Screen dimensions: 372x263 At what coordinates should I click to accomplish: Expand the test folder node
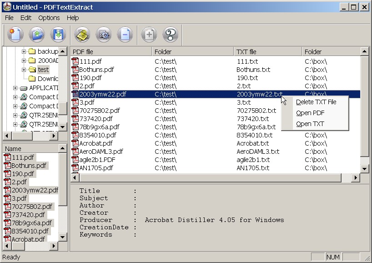24,70
